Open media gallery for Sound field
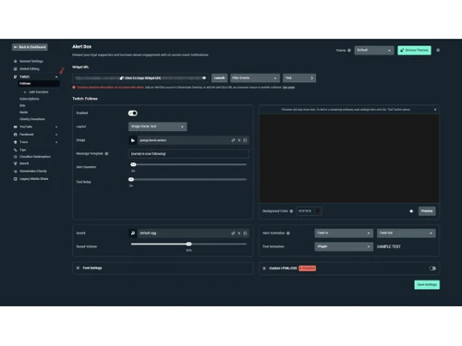Screen dimensions: 462x346 [245, 233]
